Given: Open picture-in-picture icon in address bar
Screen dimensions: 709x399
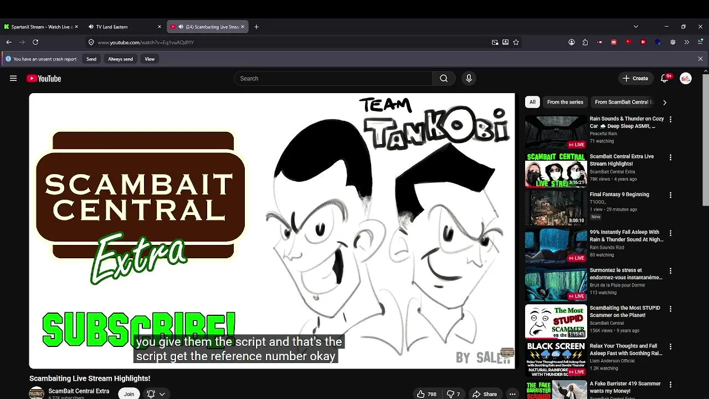Looking at the screenshot, I should tap(495, 42).
